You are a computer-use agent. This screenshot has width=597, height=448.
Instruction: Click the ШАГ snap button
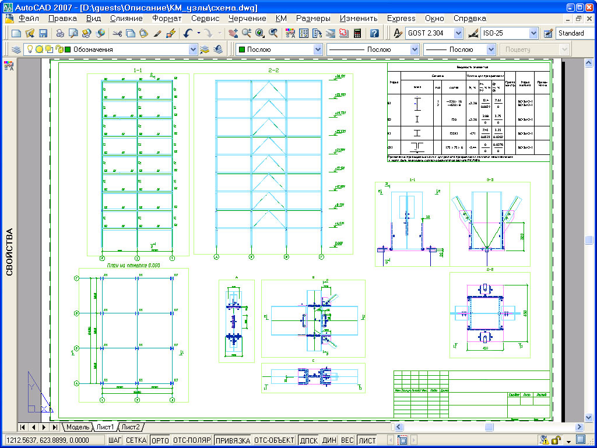point(114,440)
